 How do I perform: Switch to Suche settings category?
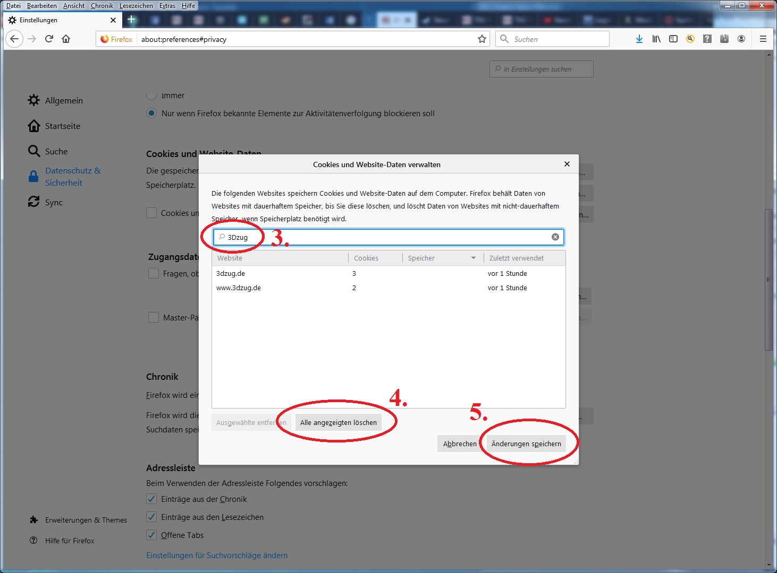[x=48, y=151]
